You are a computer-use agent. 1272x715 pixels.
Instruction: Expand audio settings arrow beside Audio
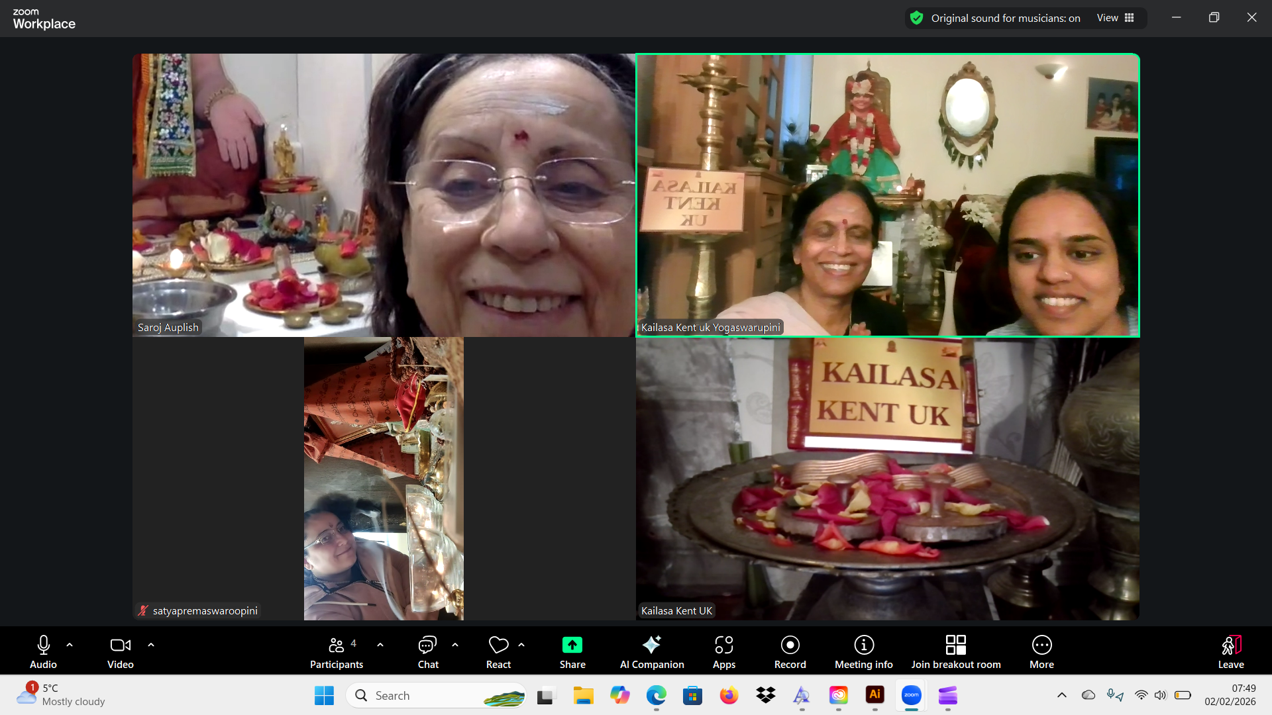tap(70, 644)
